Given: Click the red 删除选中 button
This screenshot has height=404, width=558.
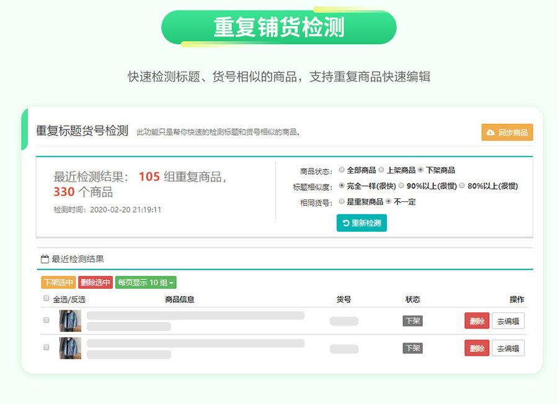Looking at the screenshot, I should pyautogui.click(x=95, y=283).
